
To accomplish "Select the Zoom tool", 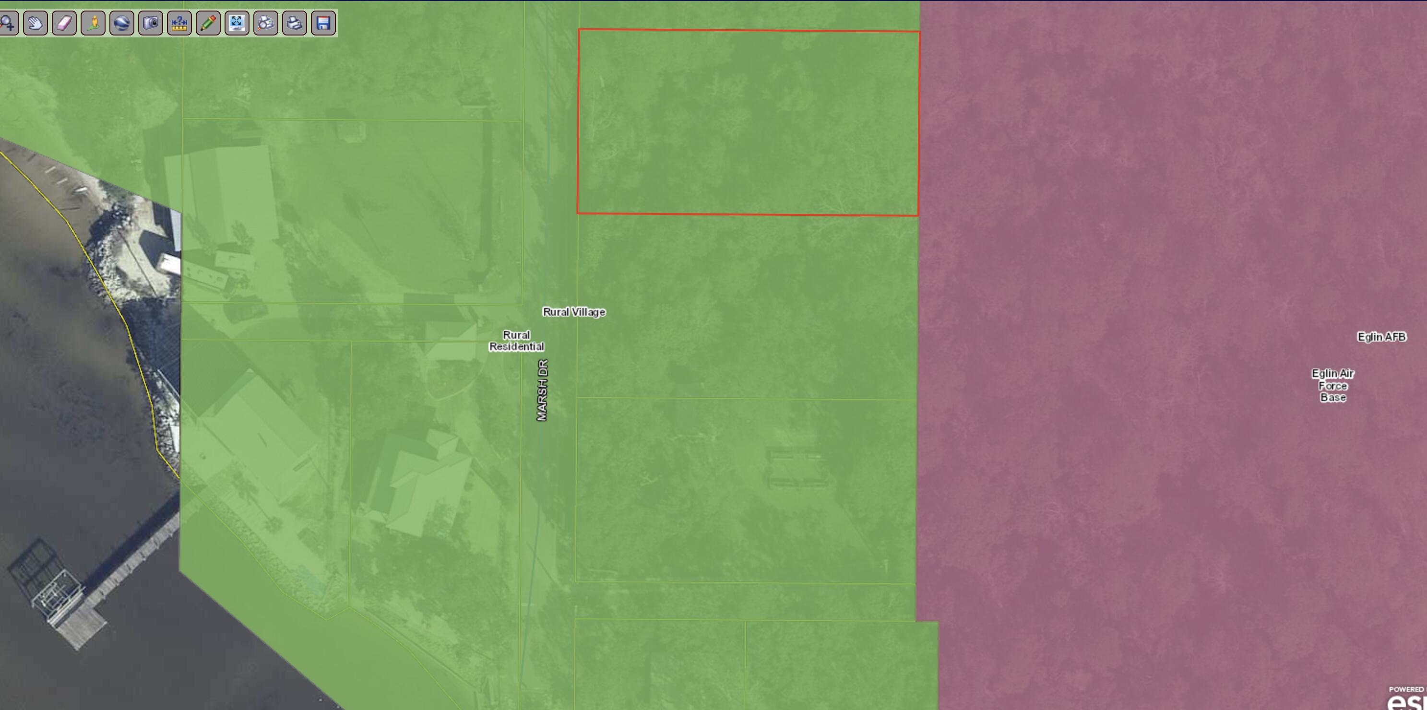I will pyautogui.click(x=8, y=23).
